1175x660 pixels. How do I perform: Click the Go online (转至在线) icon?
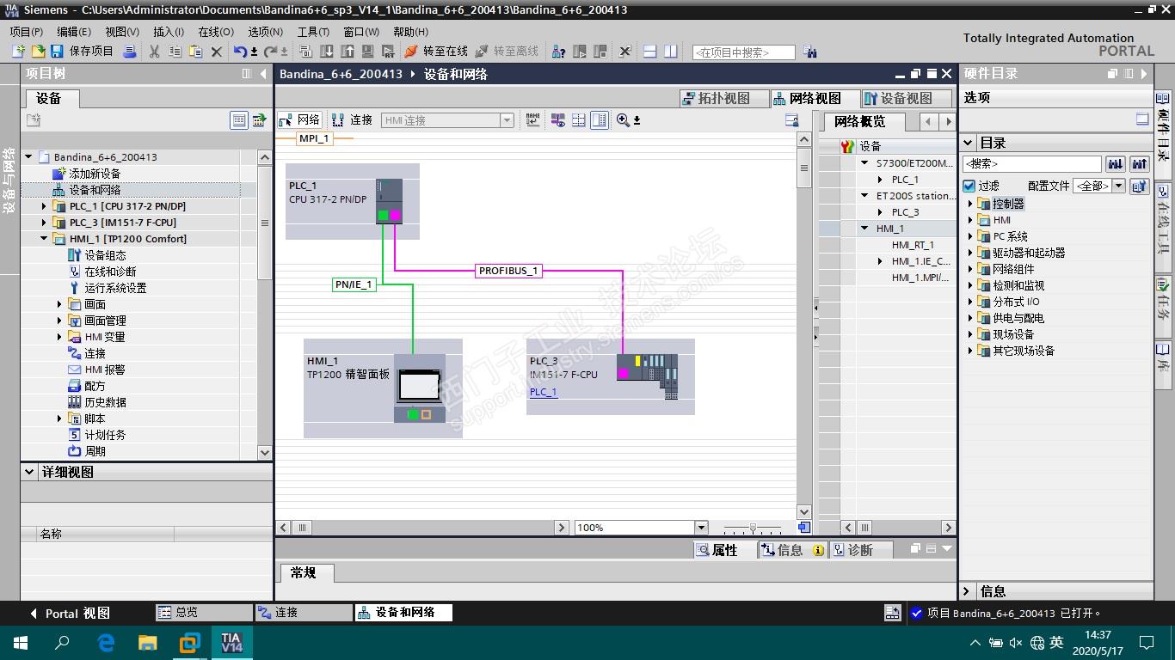411,52
